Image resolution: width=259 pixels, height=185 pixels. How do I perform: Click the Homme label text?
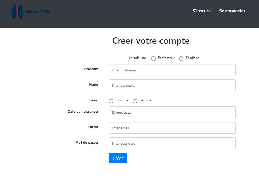pyautogui.click(x=122, y=100)
